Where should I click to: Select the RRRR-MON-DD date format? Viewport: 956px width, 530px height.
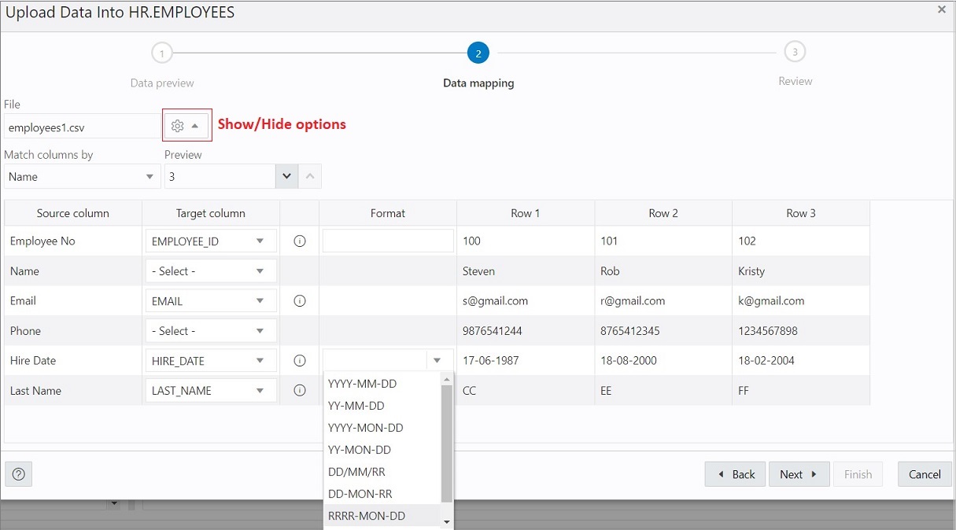coord(367,515)
